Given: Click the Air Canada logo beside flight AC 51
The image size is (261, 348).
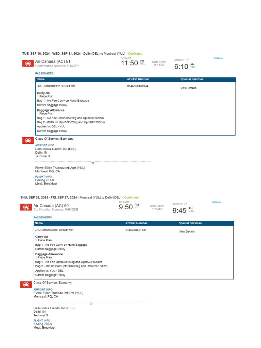Looking at the screenshot, I should pos(28,64).
